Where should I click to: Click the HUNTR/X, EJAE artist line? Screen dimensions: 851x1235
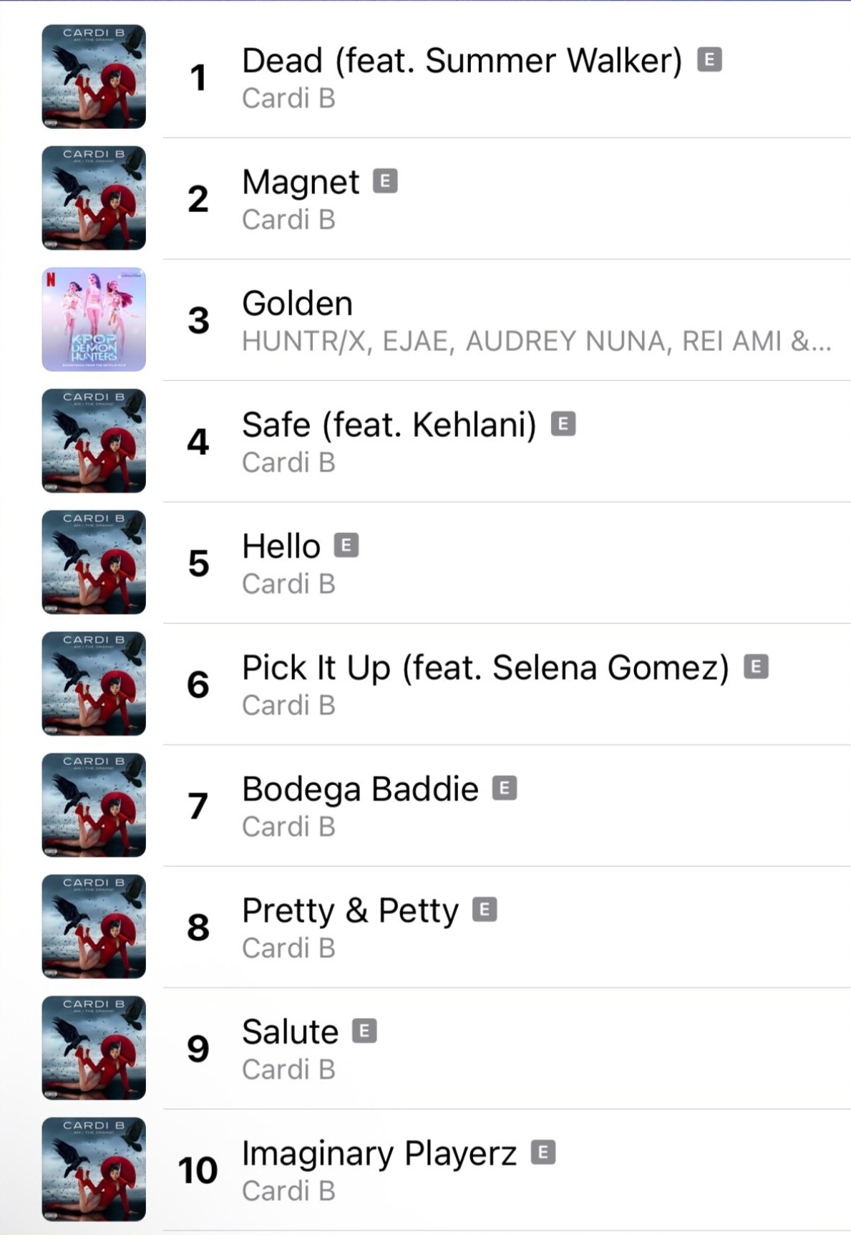pos(535,342)
